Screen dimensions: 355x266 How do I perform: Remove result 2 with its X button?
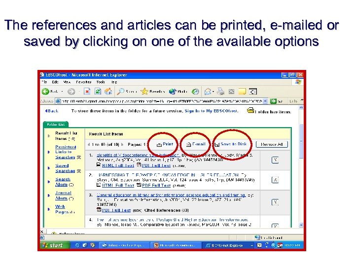click(275, 180)
